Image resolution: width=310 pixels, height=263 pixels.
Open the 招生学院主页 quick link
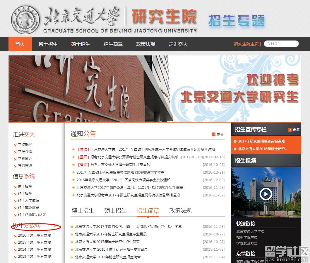(247, 237)
